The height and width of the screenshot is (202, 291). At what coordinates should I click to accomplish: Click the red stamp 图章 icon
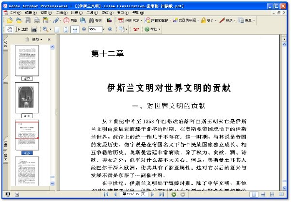pos(70,20)
